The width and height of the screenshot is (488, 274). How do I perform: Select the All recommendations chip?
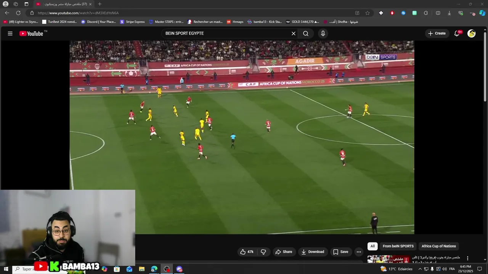pos(372,246)
